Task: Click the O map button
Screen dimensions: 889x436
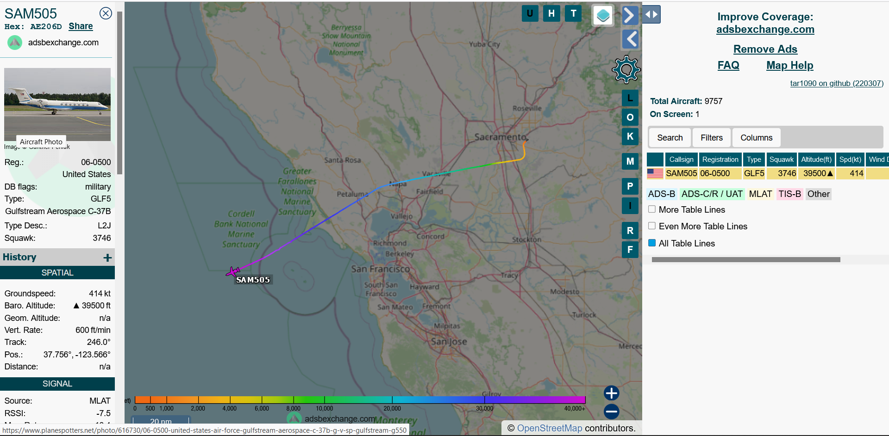Action: pyautogui.click(x=630, y=117)
